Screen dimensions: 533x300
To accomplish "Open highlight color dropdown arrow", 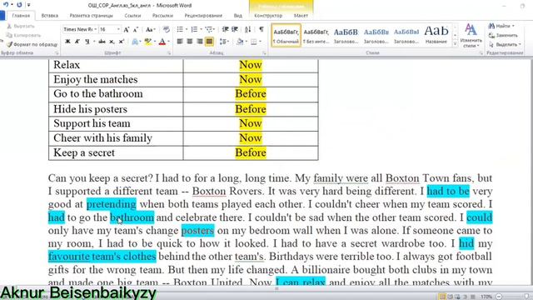I will (x=155, y=42).
